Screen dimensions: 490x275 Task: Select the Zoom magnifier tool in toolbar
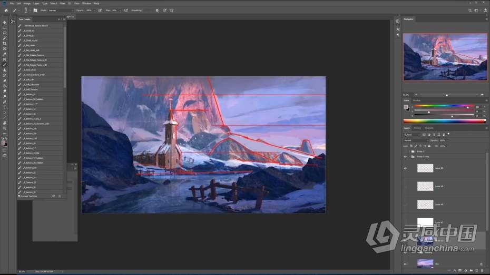point(4,128)
